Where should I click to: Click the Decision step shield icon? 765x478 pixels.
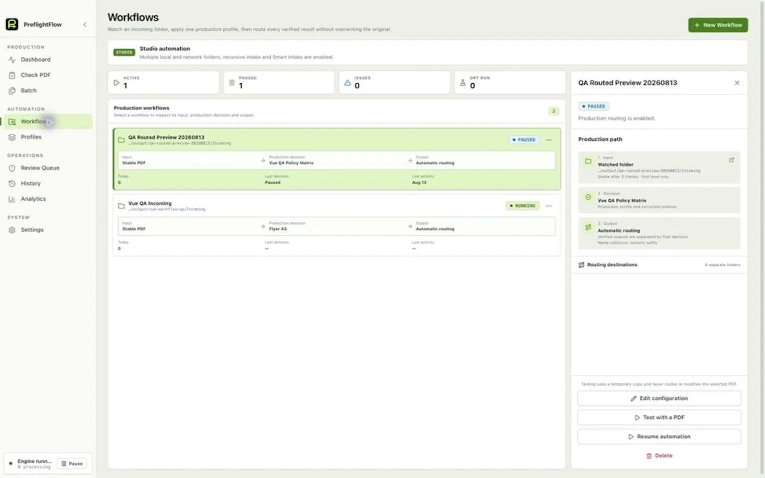pyautogui.click(x=588, y=197)
